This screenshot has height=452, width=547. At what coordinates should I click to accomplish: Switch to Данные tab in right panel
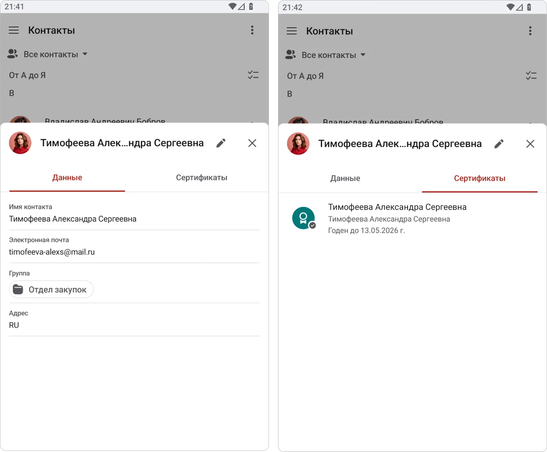click(x=345, y=178)
